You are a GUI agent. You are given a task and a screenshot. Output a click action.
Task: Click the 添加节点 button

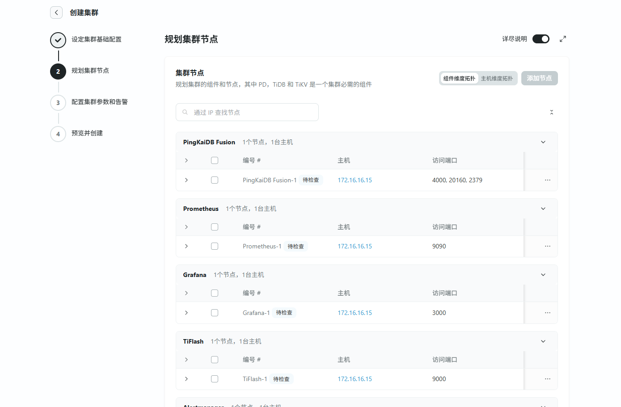tap(539, 78)
